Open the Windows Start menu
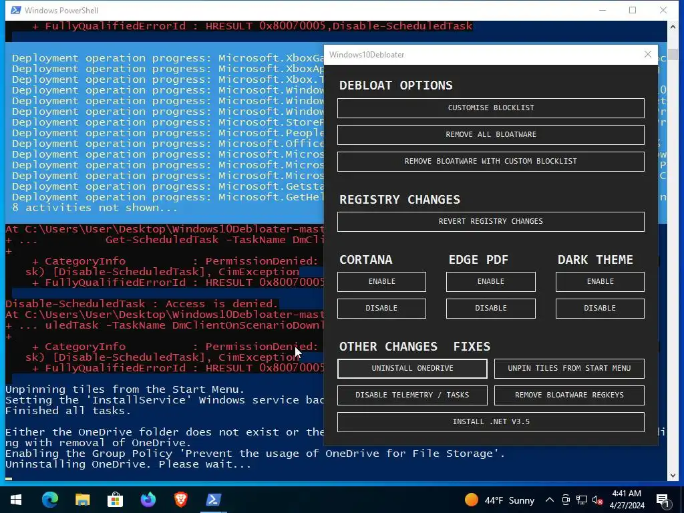Image resolution: width=684 pixels, height=513 pixels. point(16,500)
